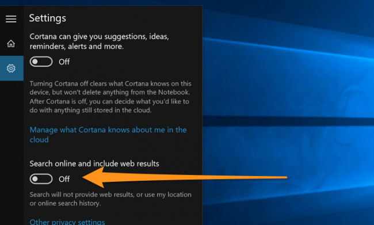Image resolution: width=374 pixels, height=225 pixels.
Task: Turn on Search online and include web results
Action: tap(41, 179)
